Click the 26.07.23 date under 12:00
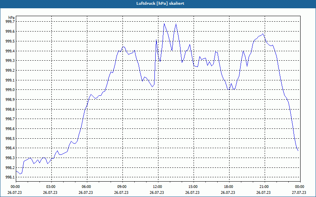316x197 pixels. pyautogui.click(x=157, y=192)
